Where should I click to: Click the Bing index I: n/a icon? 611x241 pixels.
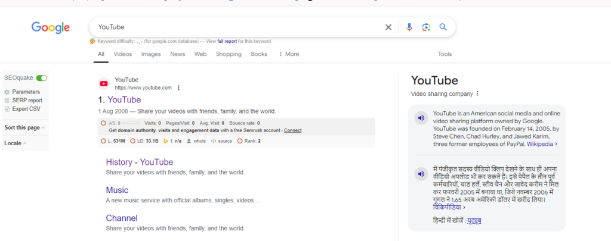coord(166,141)
